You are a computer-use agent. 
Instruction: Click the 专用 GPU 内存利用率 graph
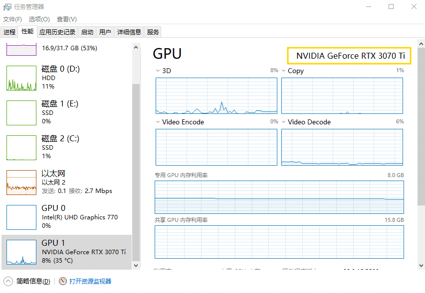(279, 197)
